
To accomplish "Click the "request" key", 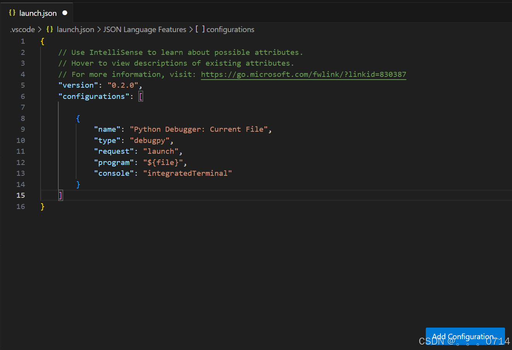I will point(114,151).
